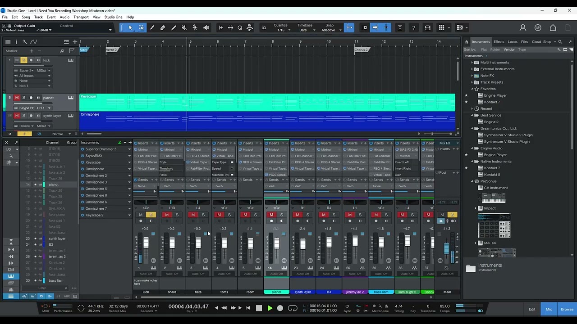Switch to Effects browser tab
This screenshot has width=577, height=324.
point(499,42)
